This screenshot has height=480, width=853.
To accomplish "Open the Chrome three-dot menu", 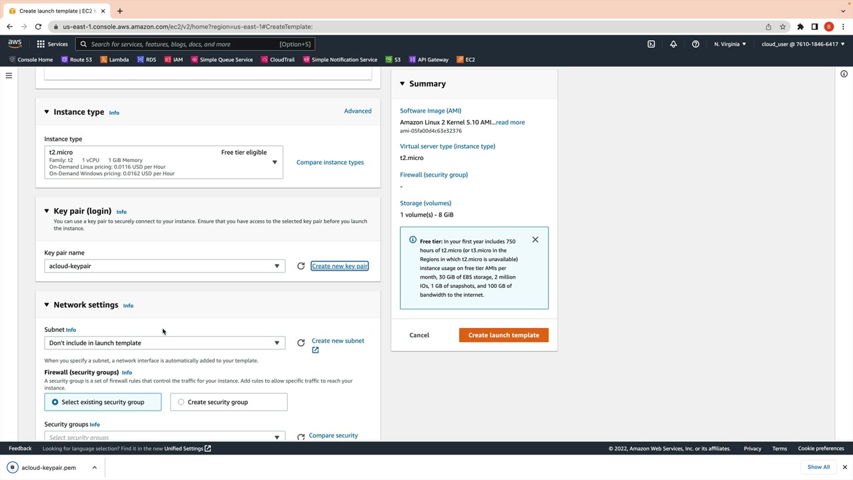I will tap(843, 27).
